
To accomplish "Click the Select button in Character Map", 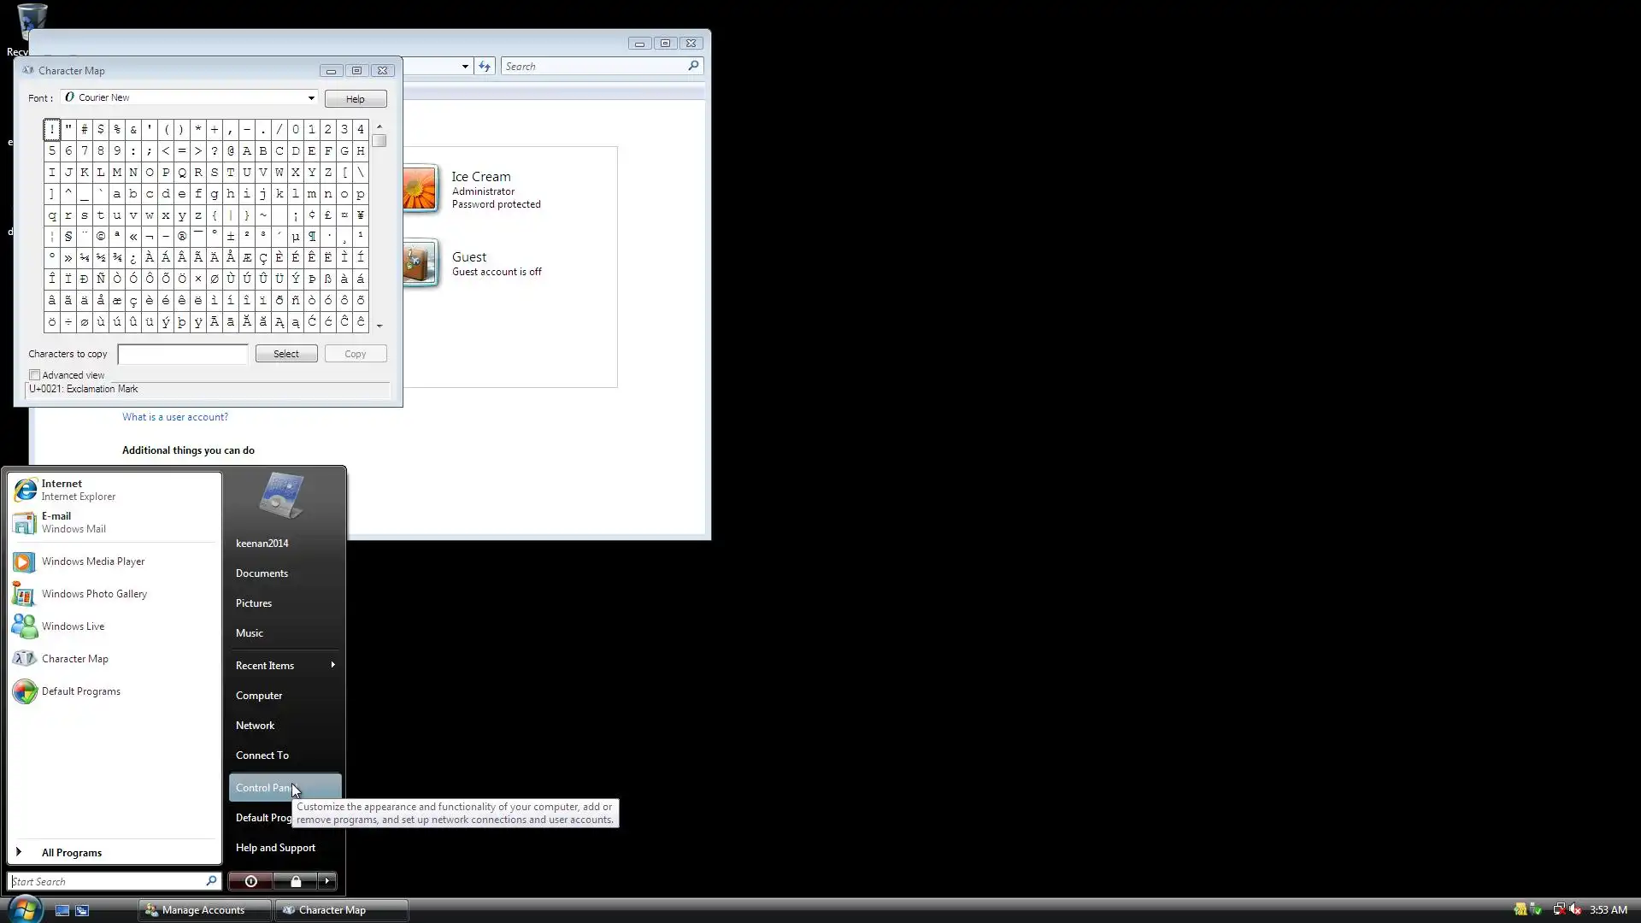I will pos(286,354).
